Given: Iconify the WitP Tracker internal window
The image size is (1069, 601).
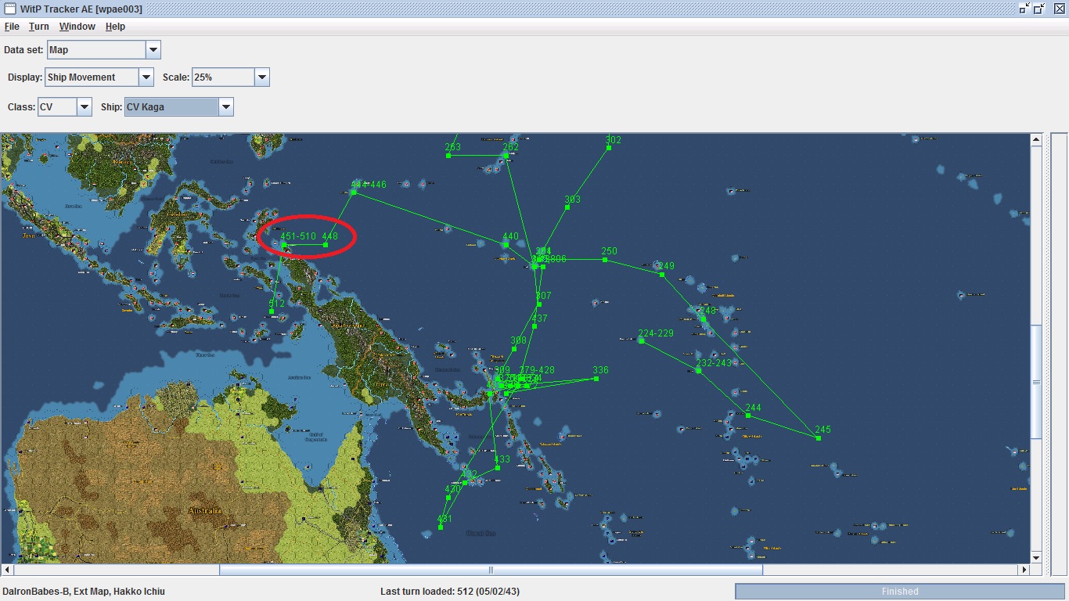Looking at the screenshot, I should pyautogui.click(x=1024, y=9).
